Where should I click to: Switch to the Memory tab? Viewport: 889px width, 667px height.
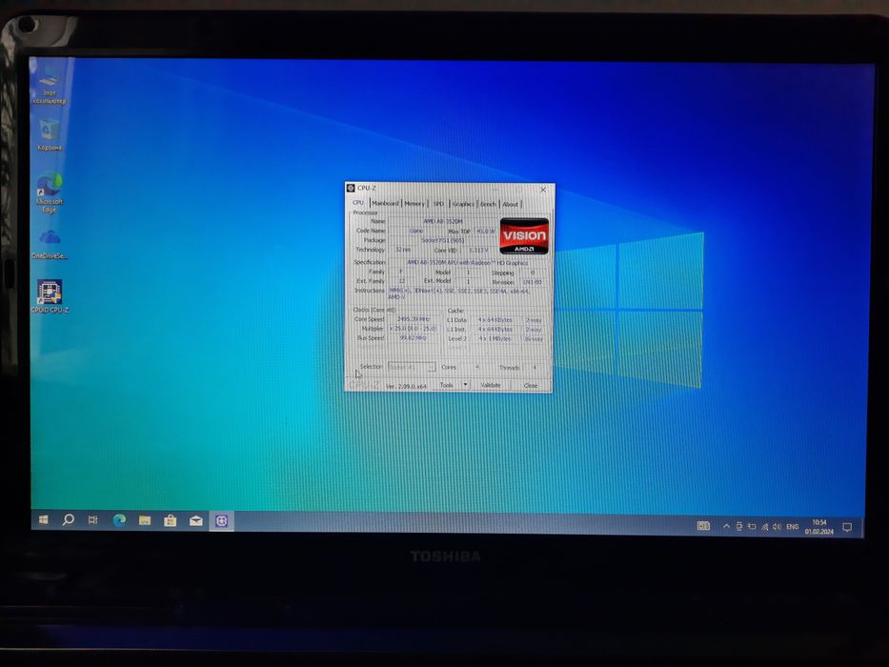414,204
